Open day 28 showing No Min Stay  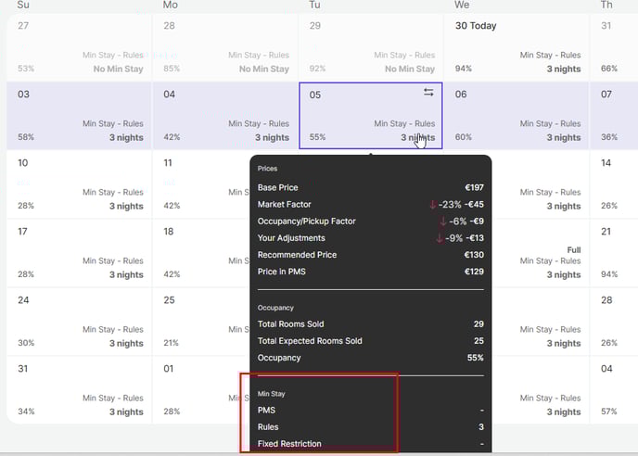coord(224,46)
